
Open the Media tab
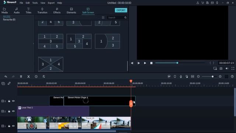click(x=4, y=11)
